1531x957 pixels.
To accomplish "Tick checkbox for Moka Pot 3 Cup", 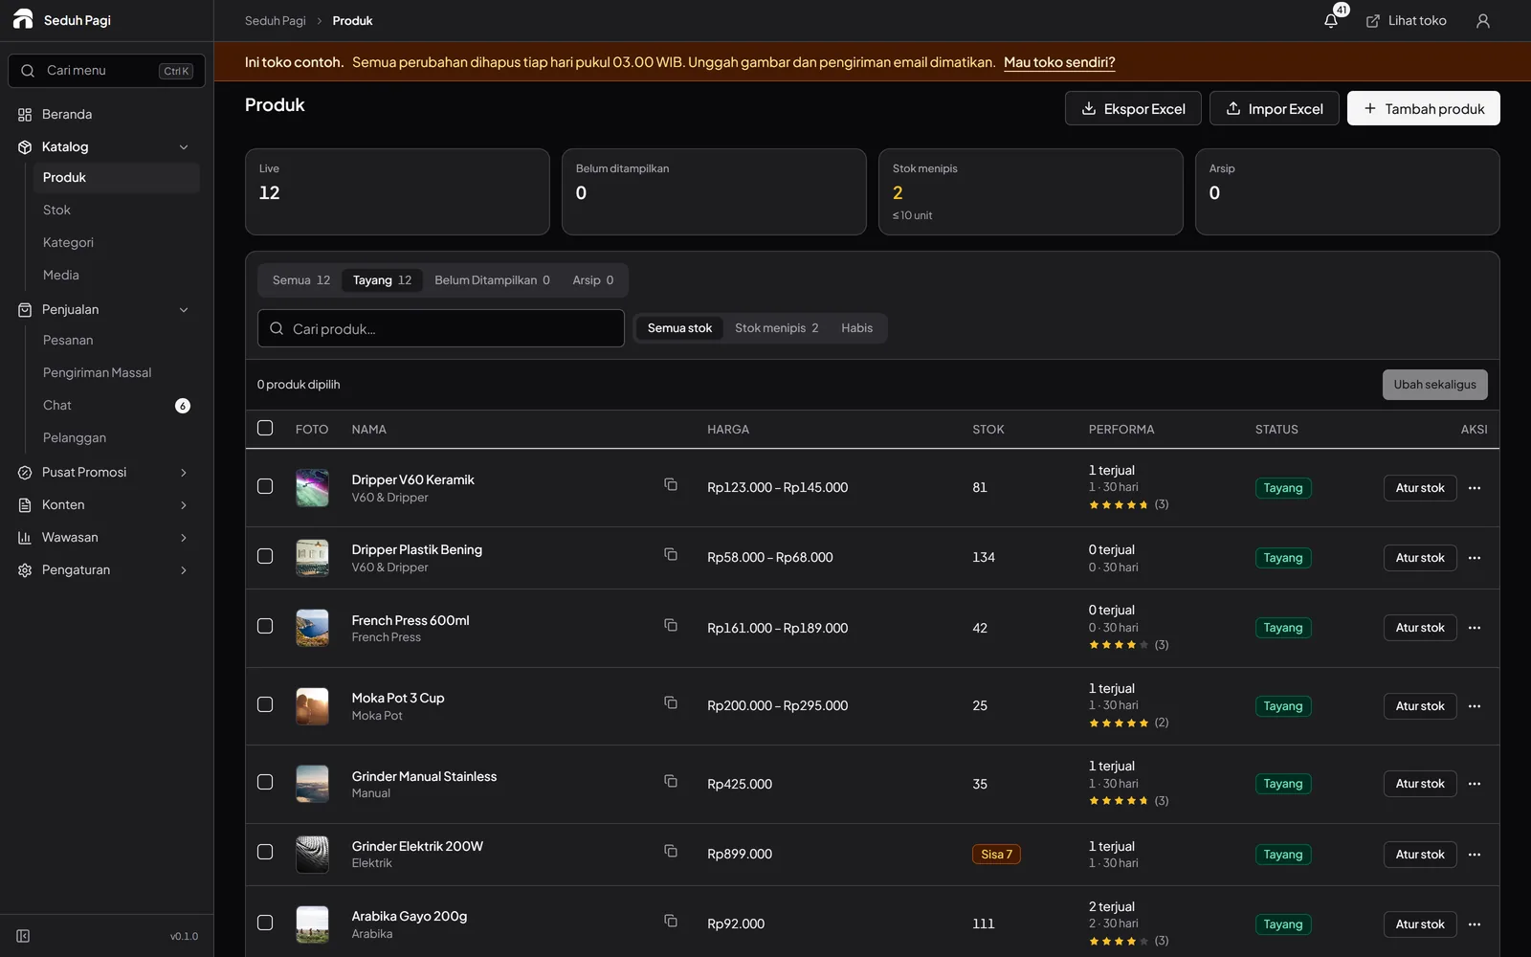I will (265, 704).
